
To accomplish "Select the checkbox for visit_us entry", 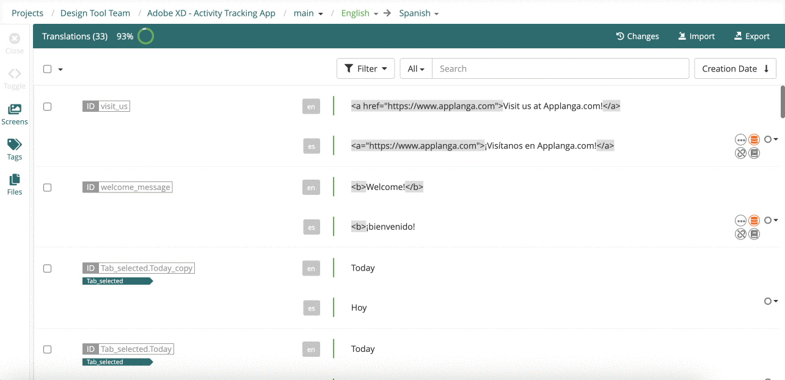I will (47, 106).
